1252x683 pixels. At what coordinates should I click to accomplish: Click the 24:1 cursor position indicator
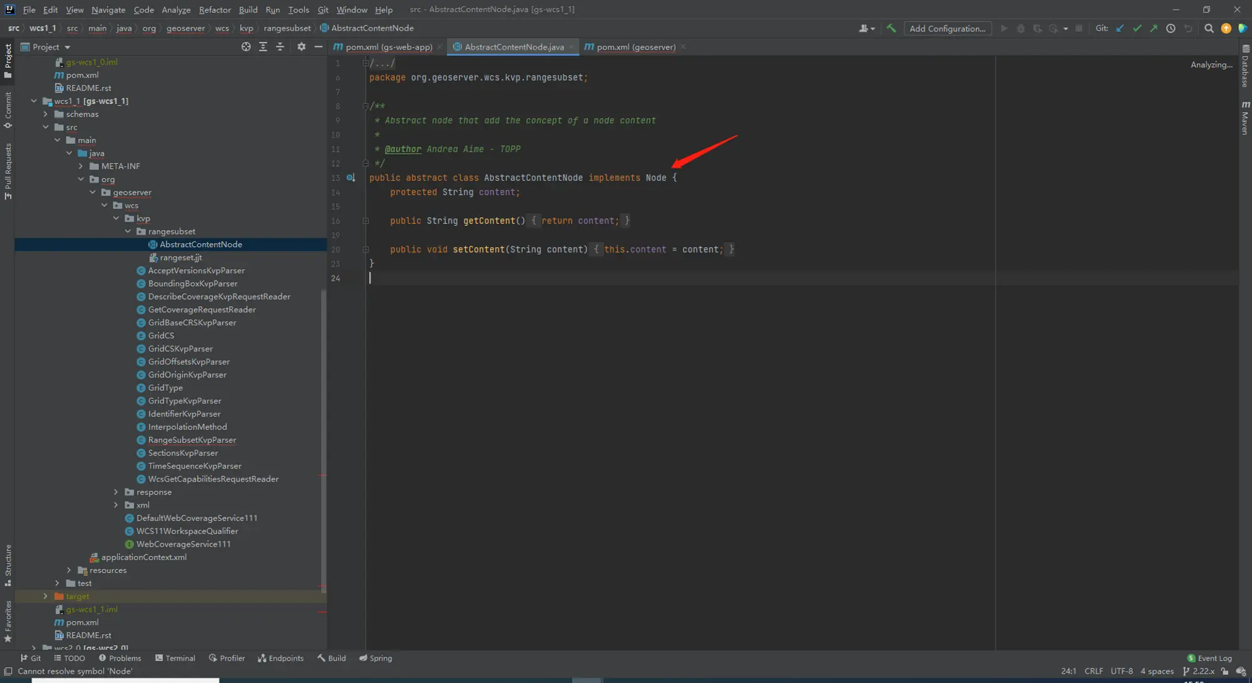click(x=1069, y=671)
